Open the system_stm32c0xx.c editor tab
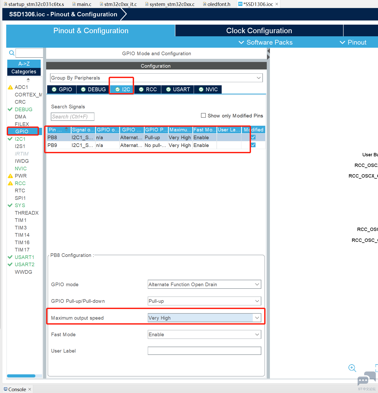This screenshot has width=378, height=393. tap(170, 4)
